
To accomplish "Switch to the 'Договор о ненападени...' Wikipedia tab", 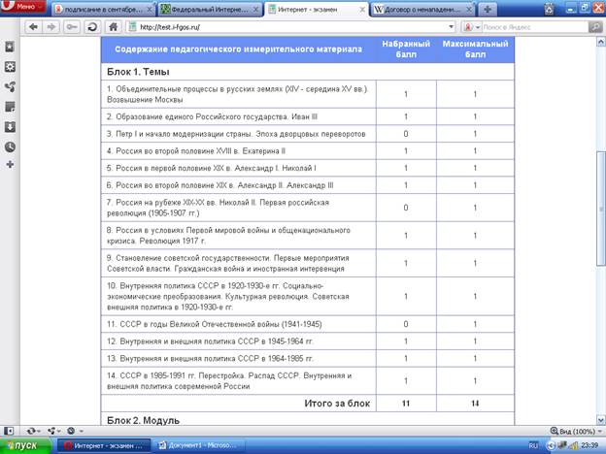I will pyautogui.click(x=422, y=10).
